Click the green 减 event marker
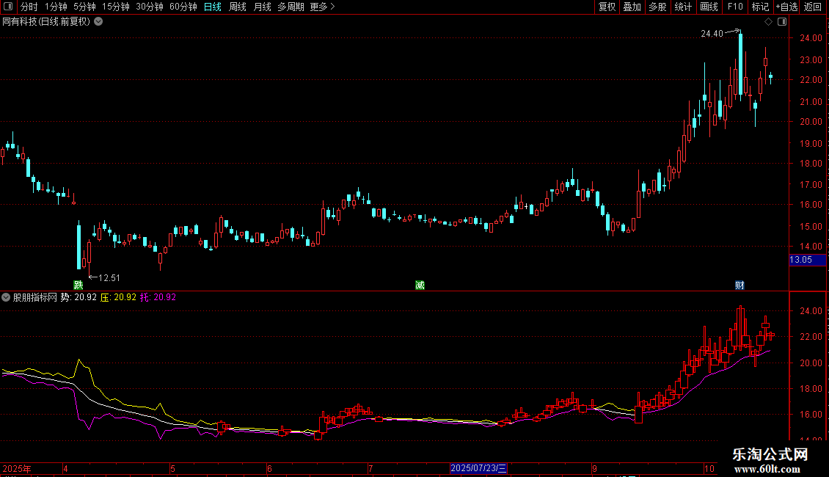Screen dimensions: 829x477 tap(420, 285)
